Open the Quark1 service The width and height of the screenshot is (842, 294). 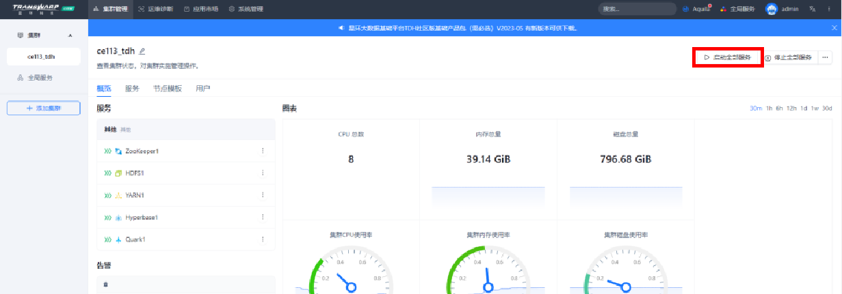click(x=135, y=239)
